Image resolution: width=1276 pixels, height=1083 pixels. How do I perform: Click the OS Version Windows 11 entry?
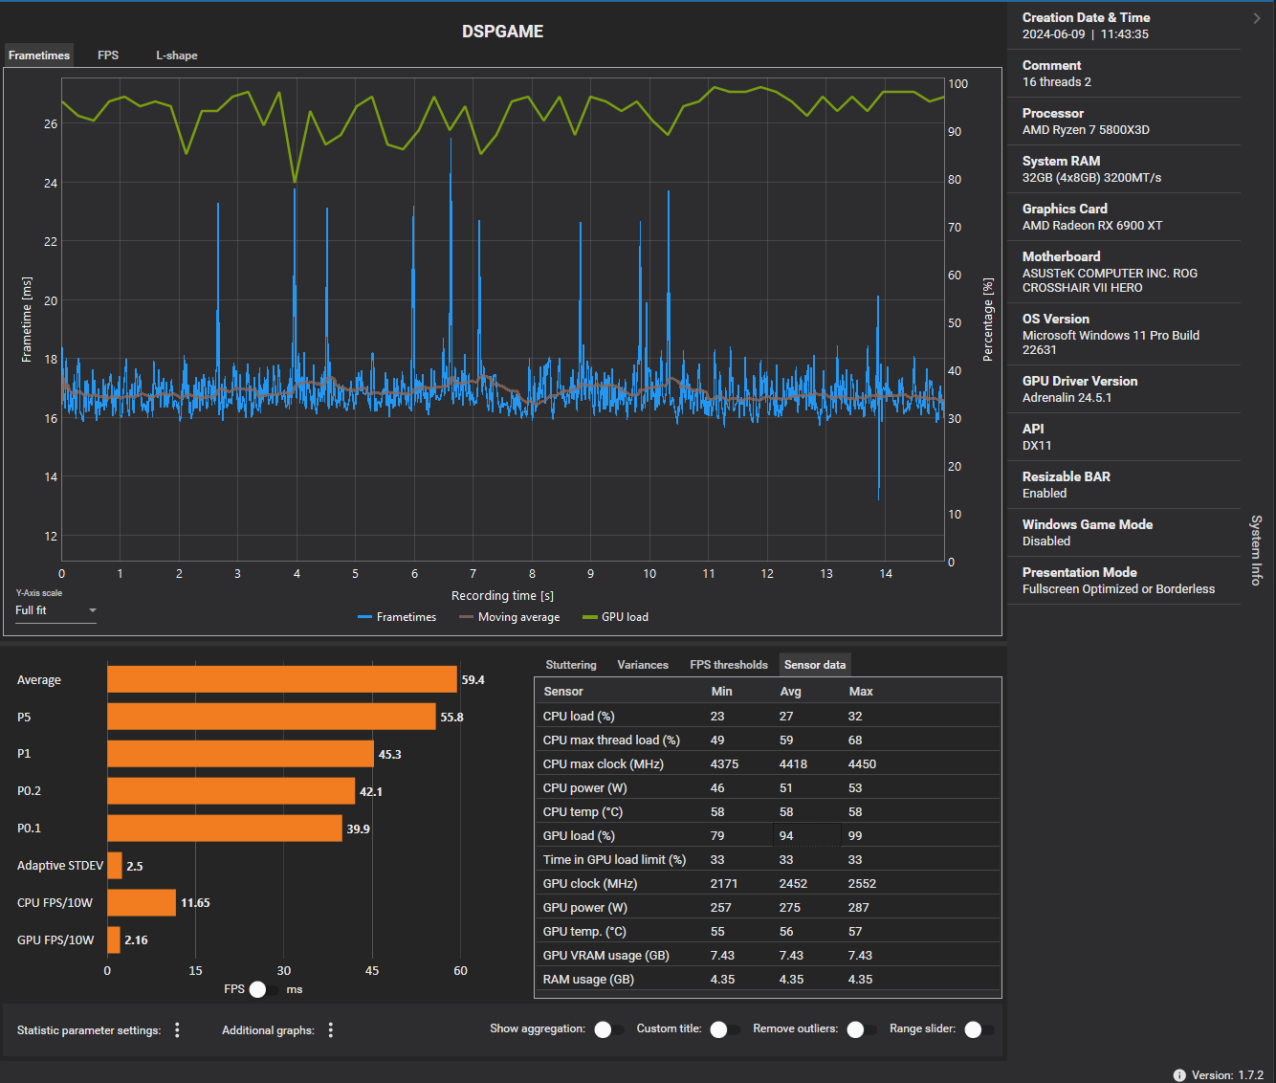click(1124, 334)
